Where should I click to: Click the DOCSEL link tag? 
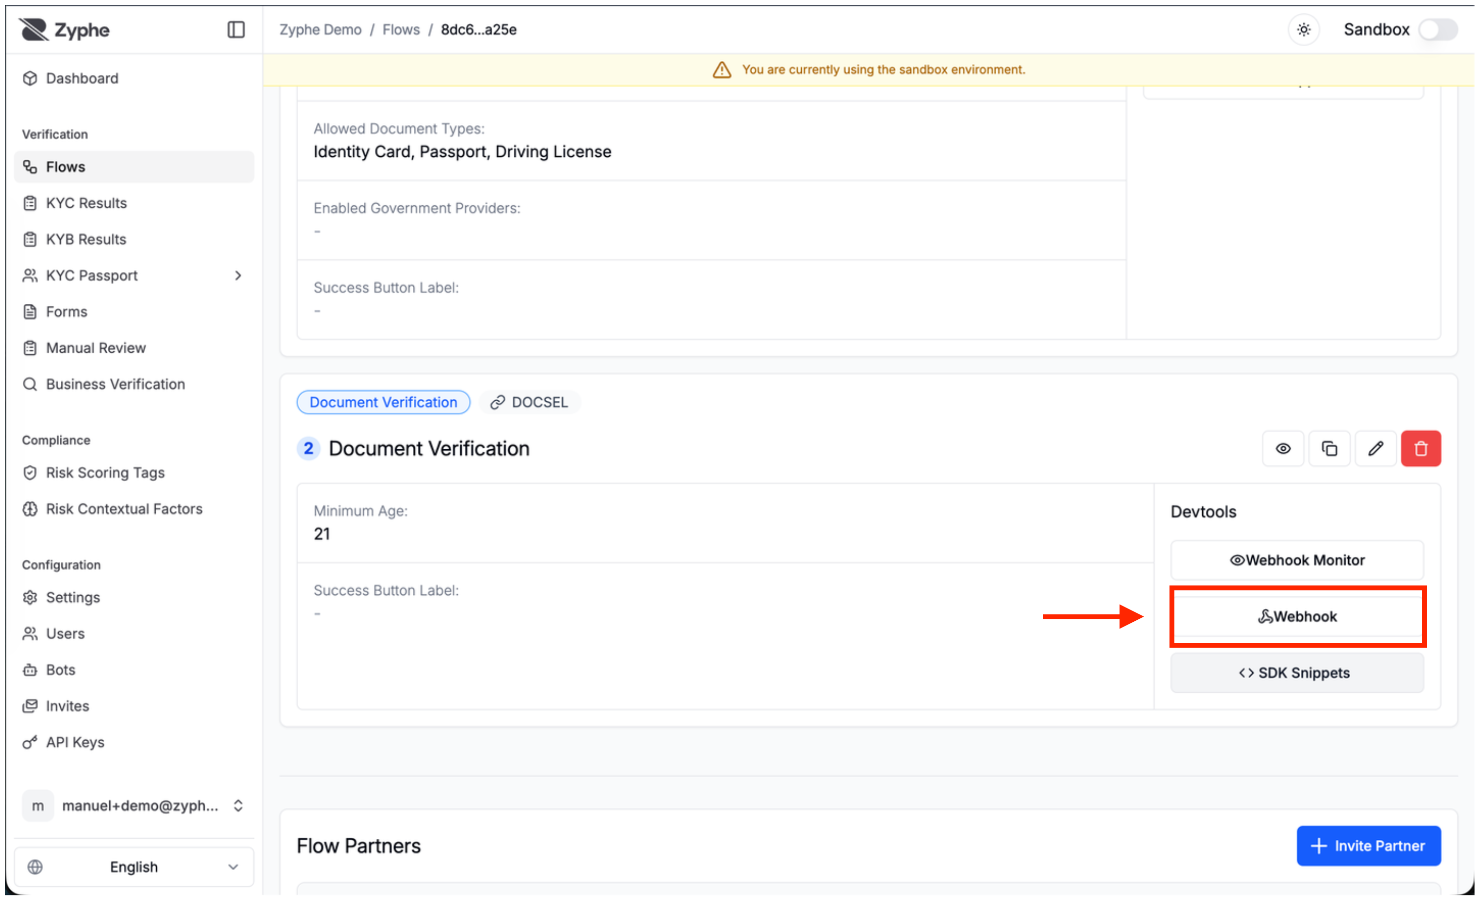(529, 402)
